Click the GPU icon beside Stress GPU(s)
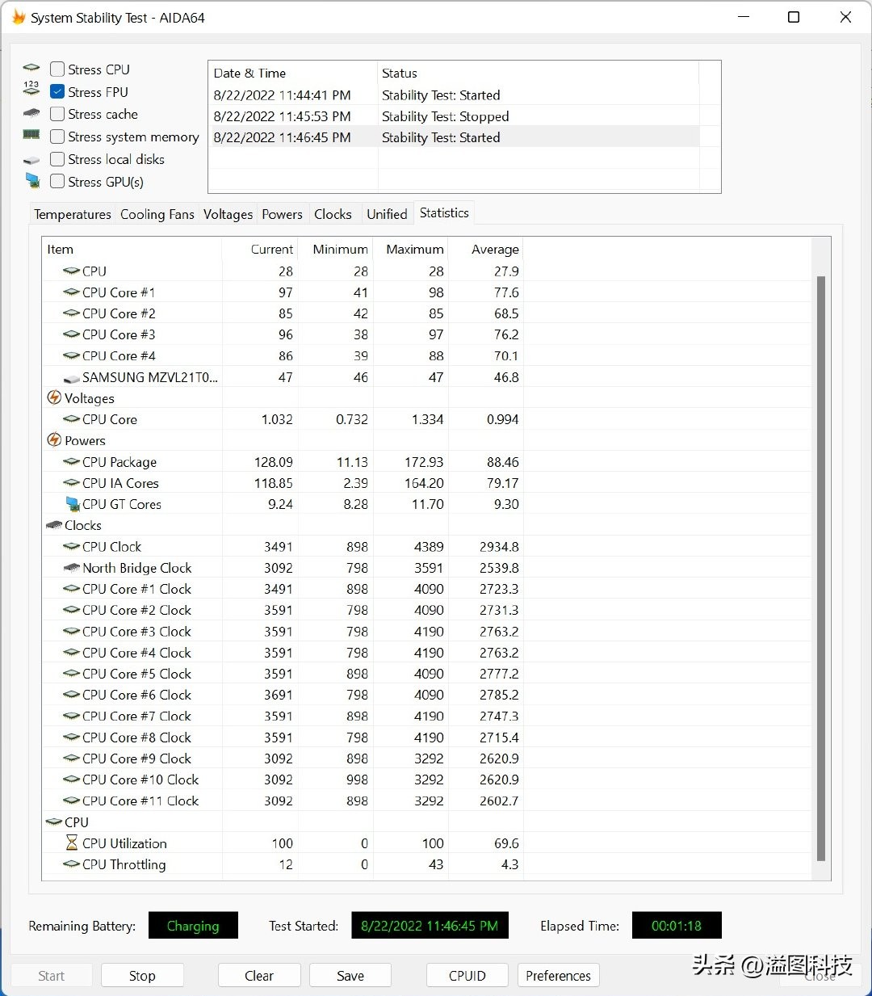The width and height of the screenshot is (872, 996). coord(32,181)
